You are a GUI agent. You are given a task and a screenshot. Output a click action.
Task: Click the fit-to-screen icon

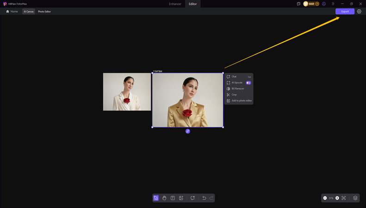(x=344, y=198)
